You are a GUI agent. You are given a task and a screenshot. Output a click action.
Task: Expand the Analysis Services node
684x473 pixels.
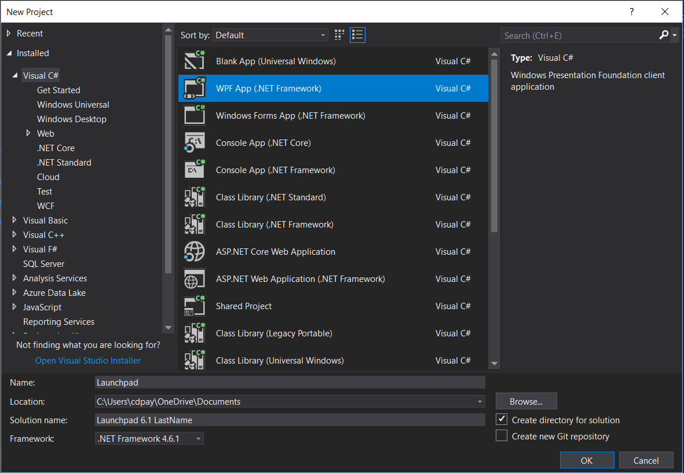point(14,278)
